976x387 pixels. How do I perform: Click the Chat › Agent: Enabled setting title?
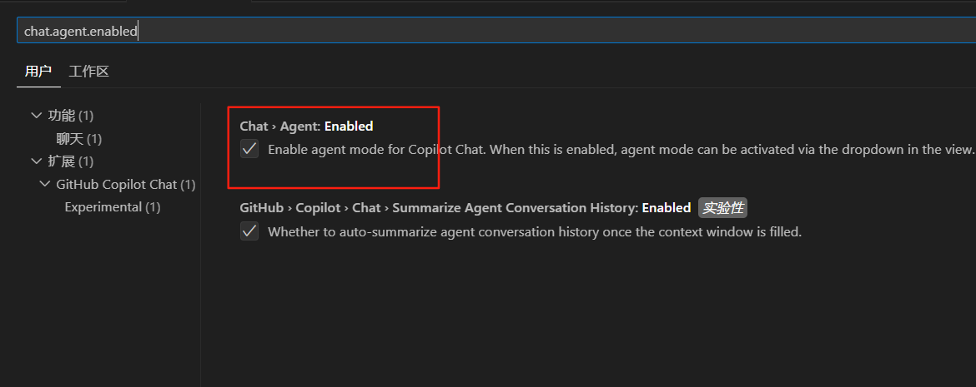[306, 127]
